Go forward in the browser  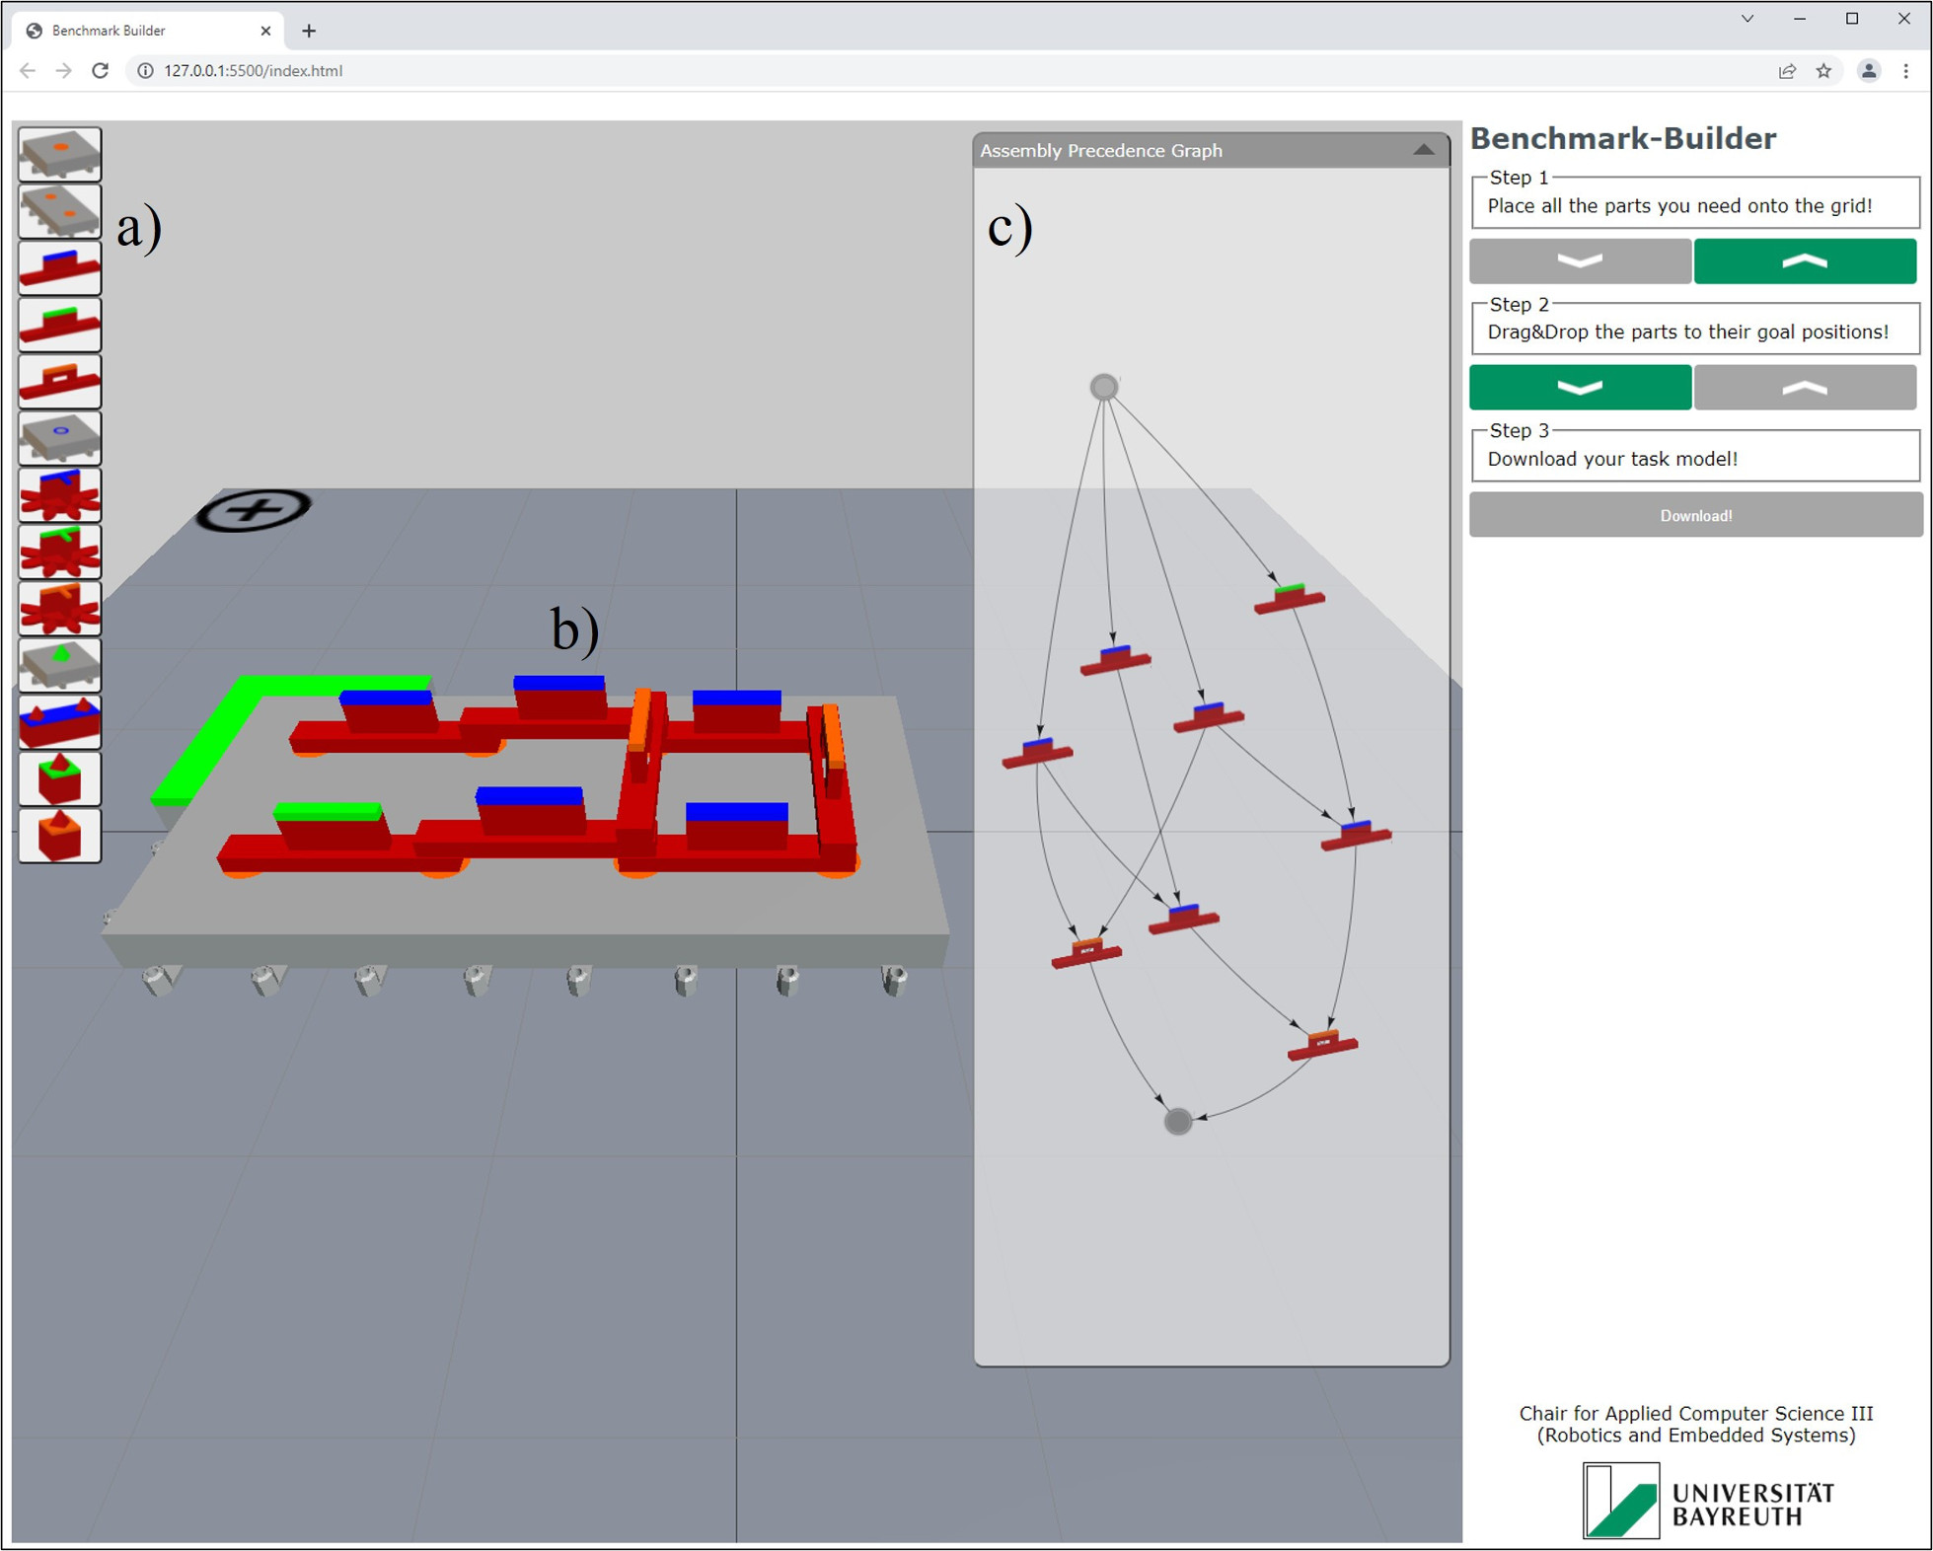click(63, 71)
